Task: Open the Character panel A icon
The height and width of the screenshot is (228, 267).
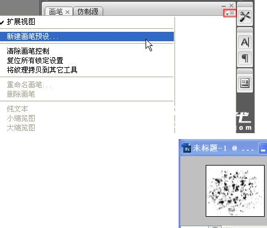Action: (245, 42)
